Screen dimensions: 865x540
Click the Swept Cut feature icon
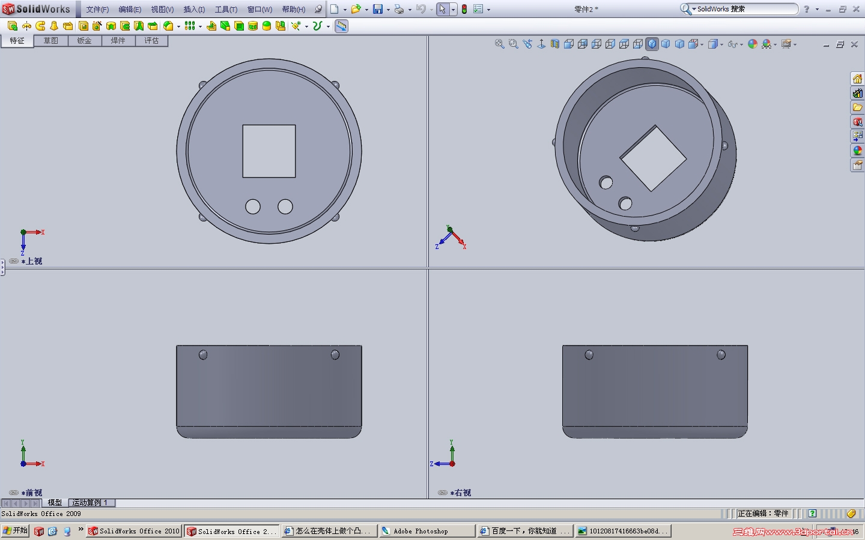point(125,26)
